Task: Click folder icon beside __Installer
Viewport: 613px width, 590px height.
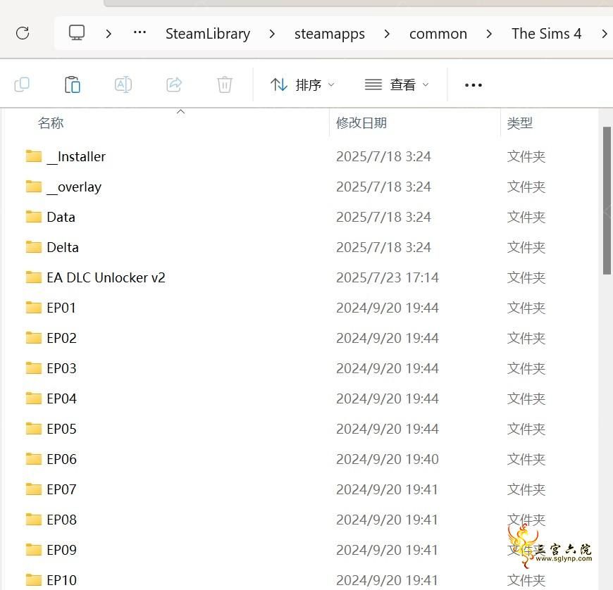Action: [x=34, y=156]
